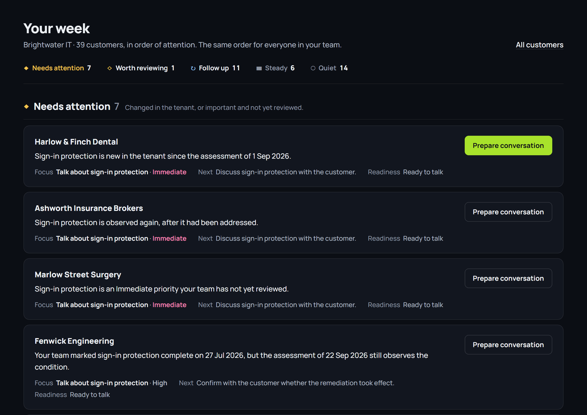Click the Follow up circular arrow icon
This screenshot has width=587, height=415.
pos(193,68)
